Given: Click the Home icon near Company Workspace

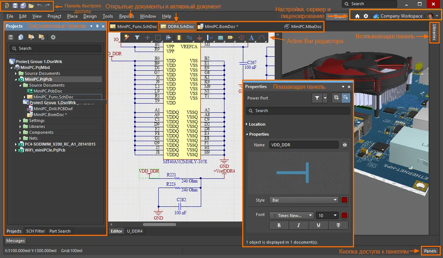Looking at the screenshot, I should click(357, 16).
